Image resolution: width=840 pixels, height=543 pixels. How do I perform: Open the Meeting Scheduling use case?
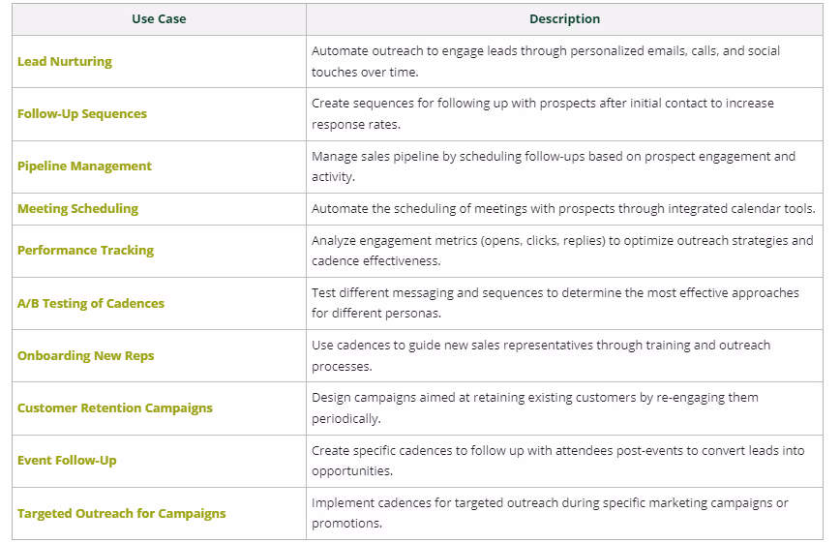coord(77,208)
